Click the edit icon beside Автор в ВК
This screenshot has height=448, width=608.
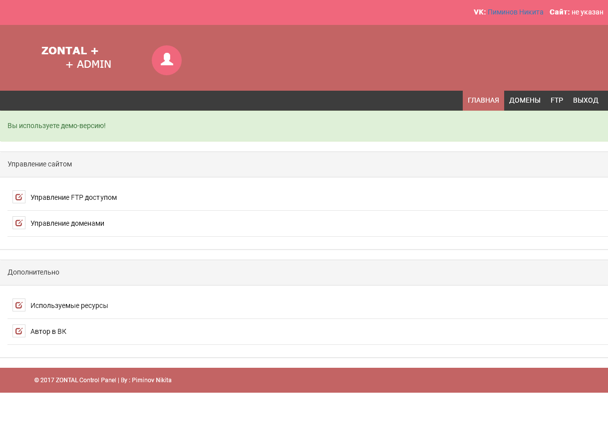point(19,331)
